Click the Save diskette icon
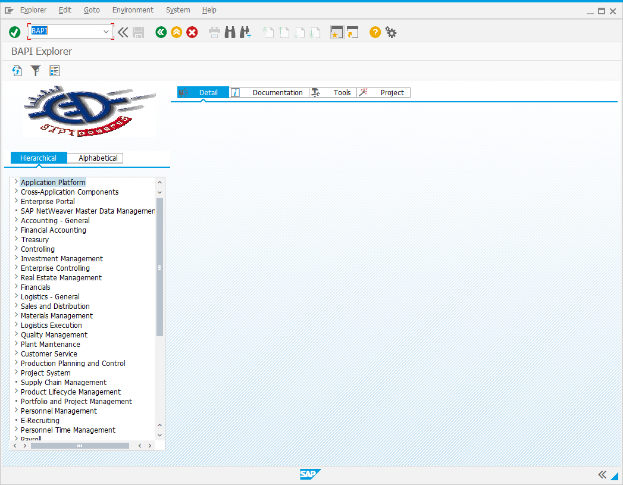This screenshot has height=485, width=623. click(x=138, y=33)
